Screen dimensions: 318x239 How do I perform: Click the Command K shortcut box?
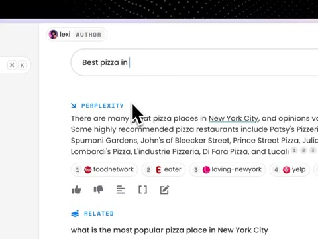17,65
